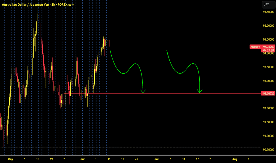Click the May label on time axis
The image size is (276, 163).
(10, 159)
